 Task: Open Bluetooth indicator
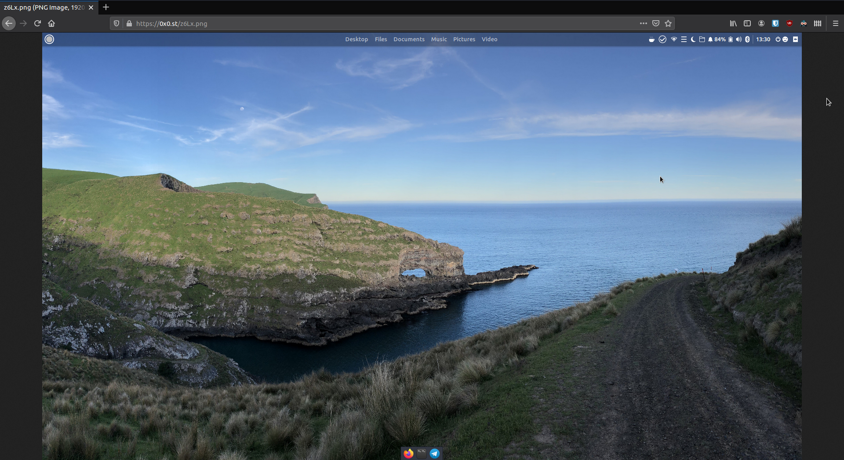[x=747, y=40]
